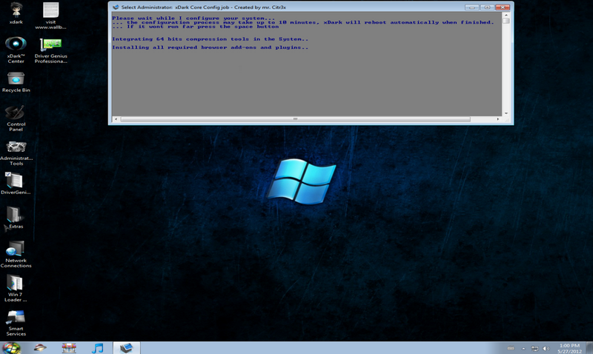Click the clock showing 1:00 PM
The width and height of the screenshot is (593, 354).
point(569,348)
